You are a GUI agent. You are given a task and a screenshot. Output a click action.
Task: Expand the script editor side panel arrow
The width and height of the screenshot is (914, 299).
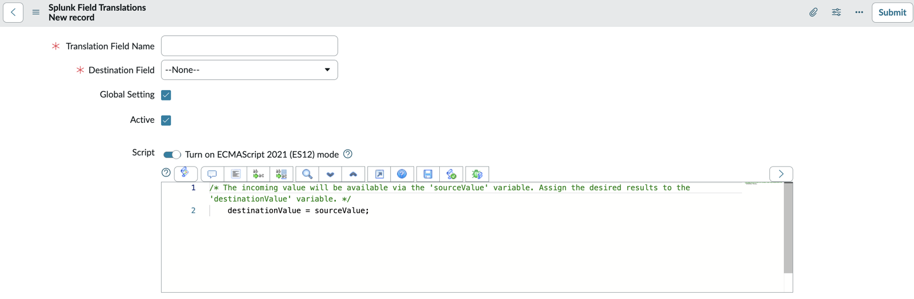click(x=781, y=173)
